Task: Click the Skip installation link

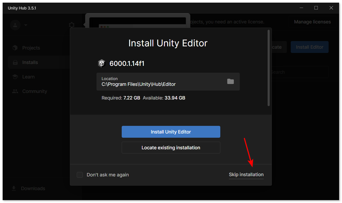Action: [x=246, y=175]
